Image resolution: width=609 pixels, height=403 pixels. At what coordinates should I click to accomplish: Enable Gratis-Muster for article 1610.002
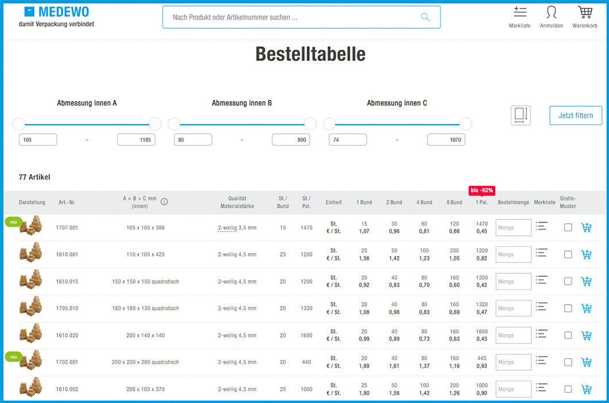[x=568, y=389]
